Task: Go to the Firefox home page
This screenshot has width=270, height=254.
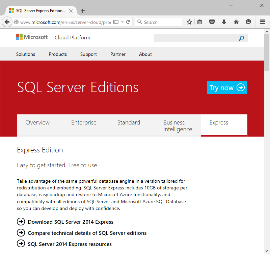Action: pos(236,22)
